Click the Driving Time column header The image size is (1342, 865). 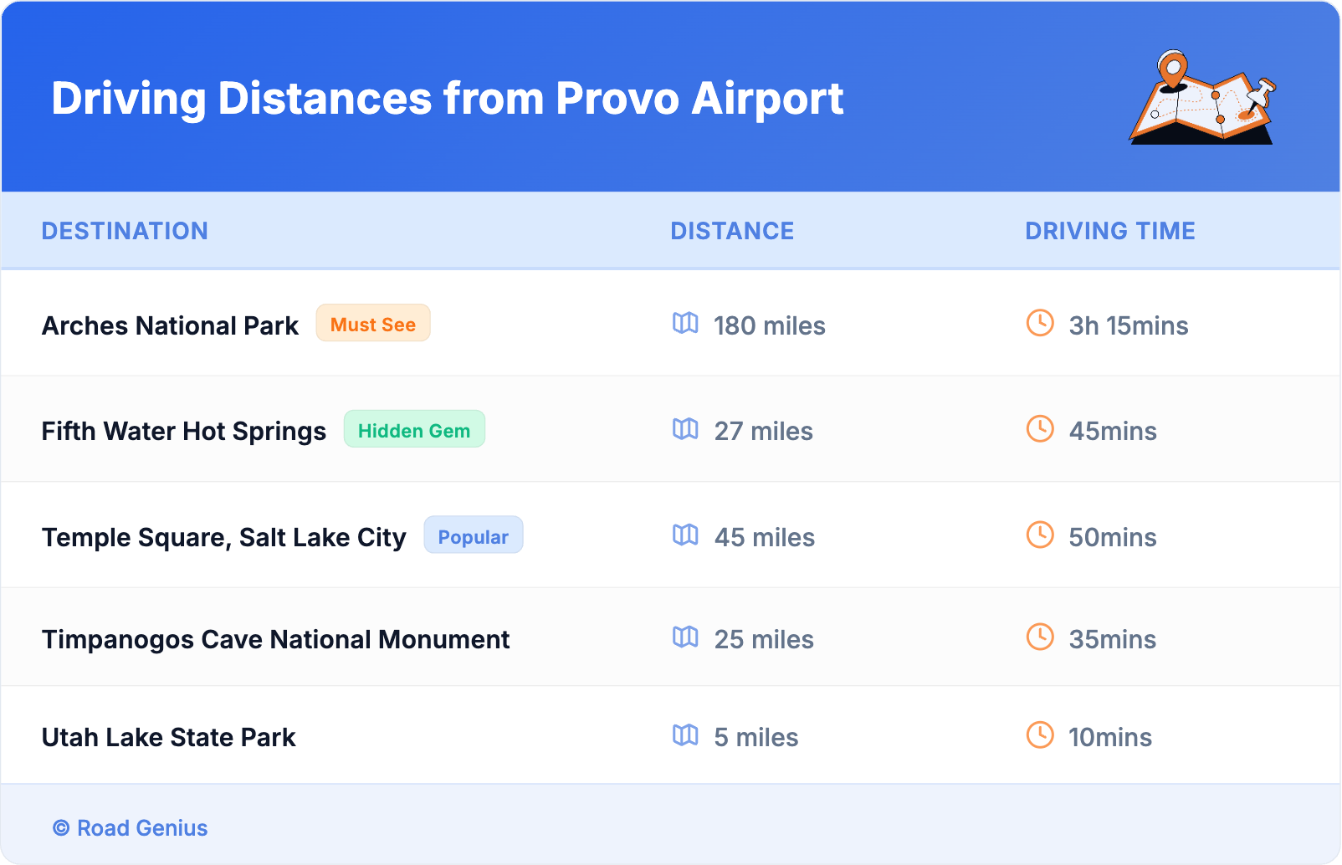1110,231
